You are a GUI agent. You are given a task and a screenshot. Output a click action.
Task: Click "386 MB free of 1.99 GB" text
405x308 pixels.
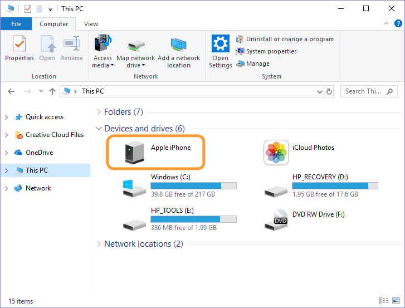[x=184, y=228]
